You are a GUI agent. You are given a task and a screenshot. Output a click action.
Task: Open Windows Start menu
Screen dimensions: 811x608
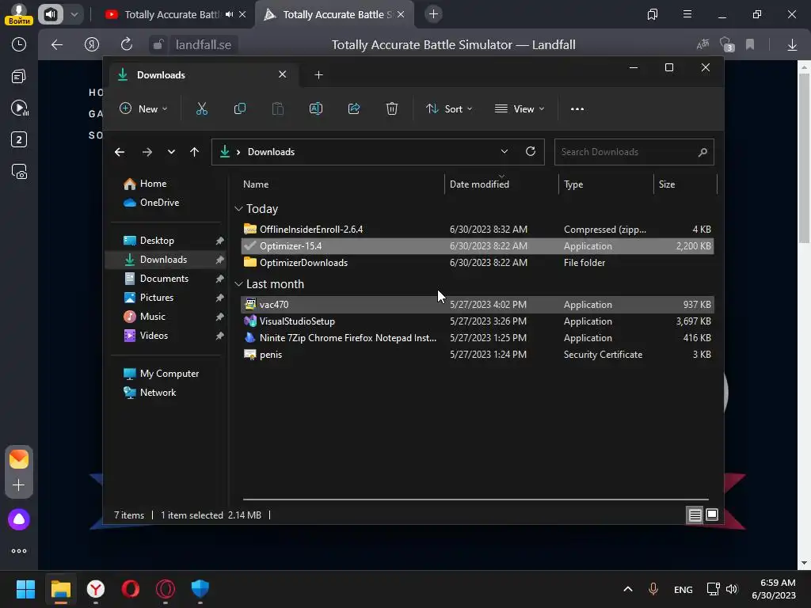point(25,589)
